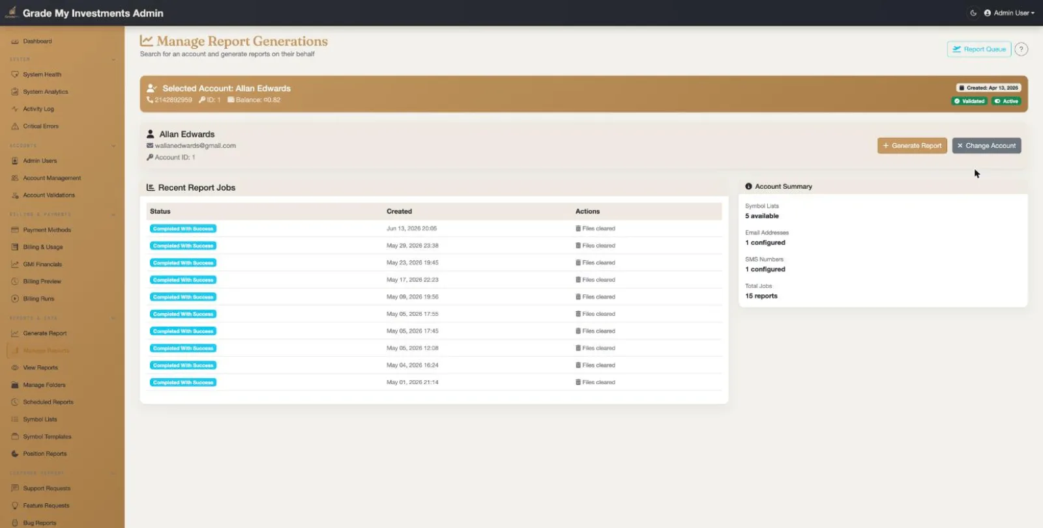Click the phone number 2142892959
This screenshot has width=1043, height=528.
[x=173, y=100]
